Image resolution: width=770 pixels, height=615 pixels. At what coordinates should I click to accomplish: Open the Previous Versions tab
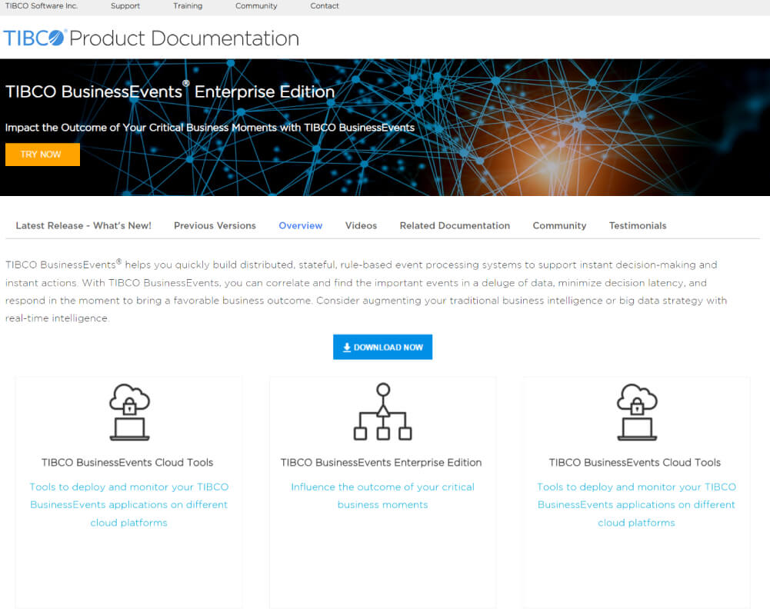[x=215, y=226]
